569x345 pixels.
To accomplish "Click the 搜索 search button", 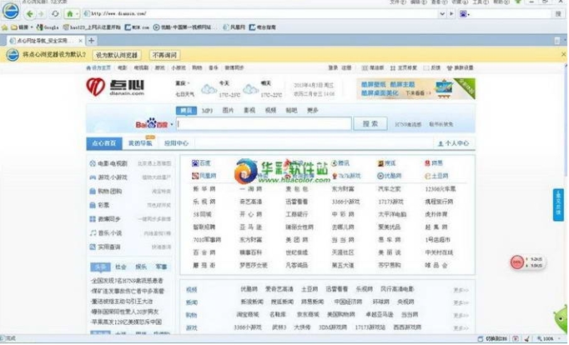I will (370, 123).
